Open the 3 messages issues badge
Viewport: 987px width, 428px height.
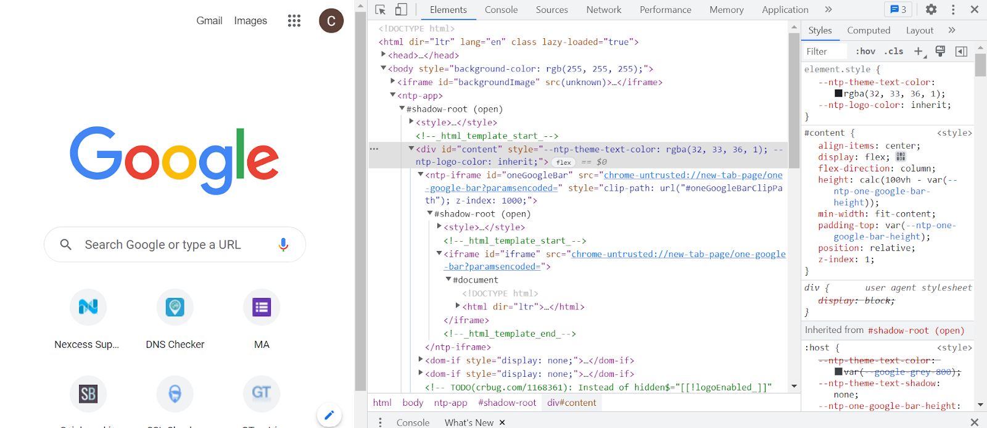tap(899, 9)
